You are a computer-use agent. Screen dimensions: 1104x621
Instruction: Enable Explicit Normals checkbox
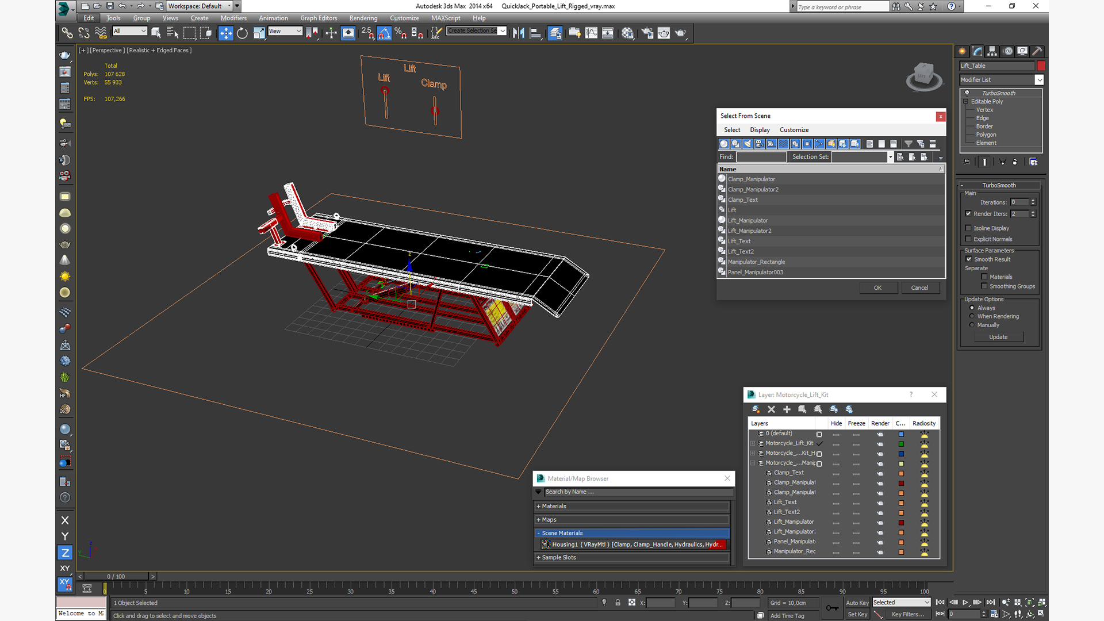[968, 239]
